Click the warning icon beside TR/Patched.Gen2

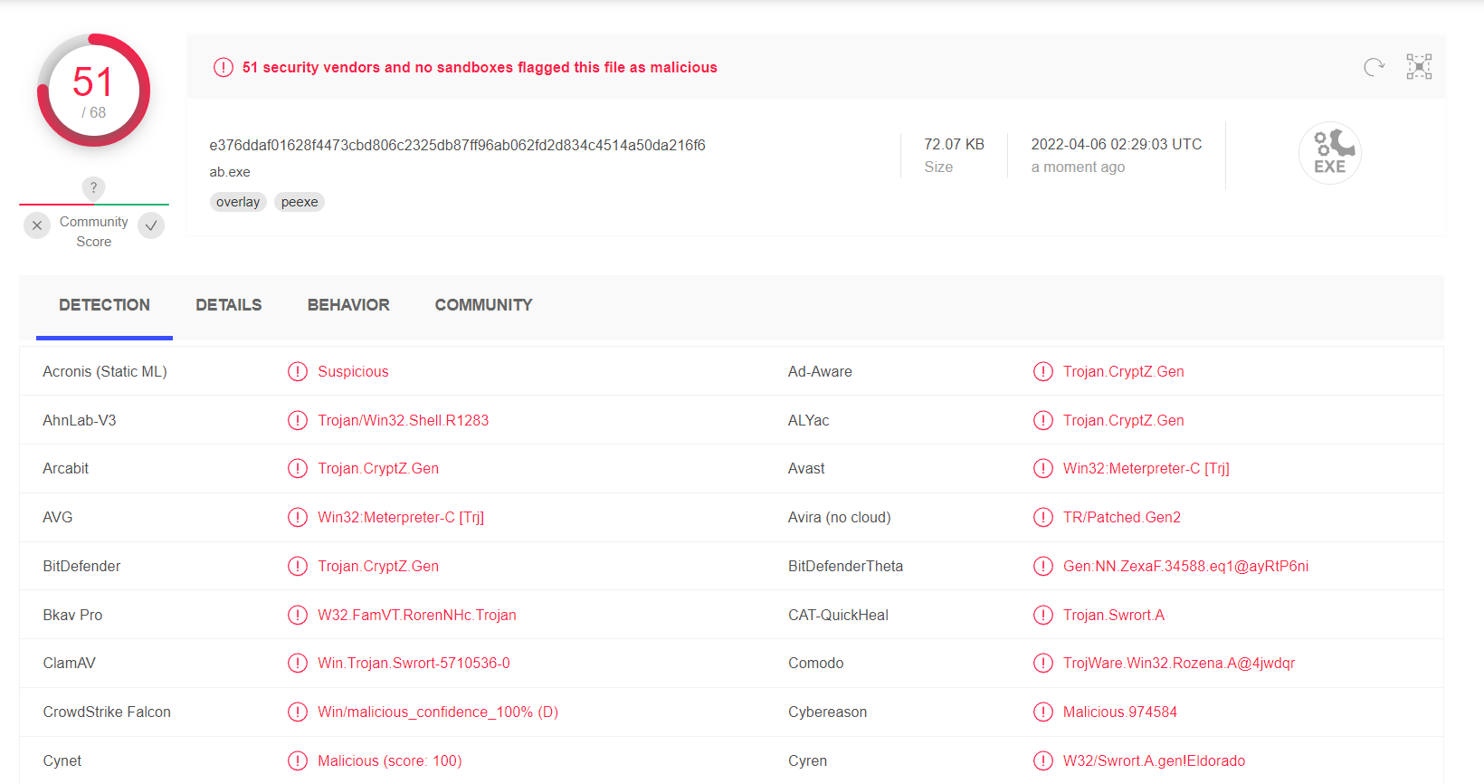click(x=1043, y=518)
